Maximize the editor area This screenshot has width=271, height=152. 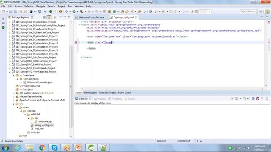coord(267,17)
